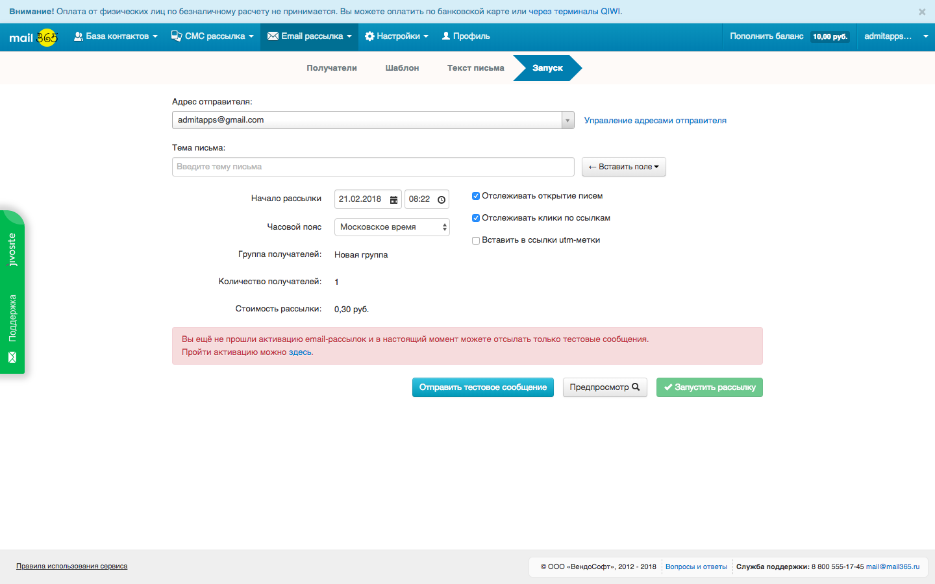The width and height of the screenshot is (935, 584).
Task: Click 'Пополнить баланс' link
Action: tap(766, 36)
